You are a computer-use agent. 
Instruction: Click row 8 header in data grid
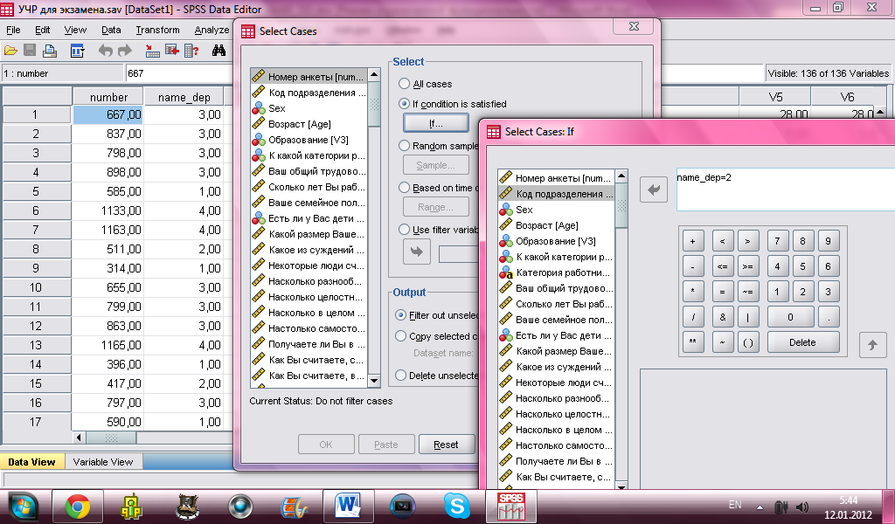36,249
